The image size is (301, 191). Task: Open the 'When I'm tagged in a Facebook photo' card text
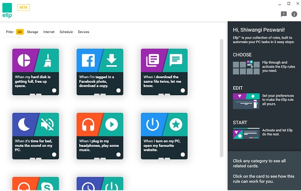click(96, 81)
